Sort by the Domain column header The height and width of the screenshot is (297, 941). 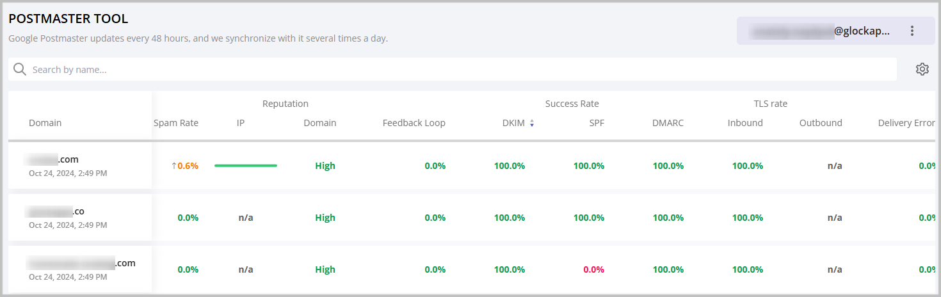pos(45,123)
